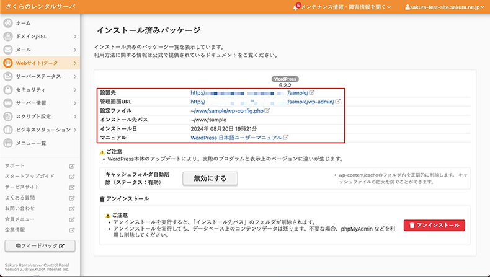Click install date 2024年 08月20日 19時21分

point(224,129)
